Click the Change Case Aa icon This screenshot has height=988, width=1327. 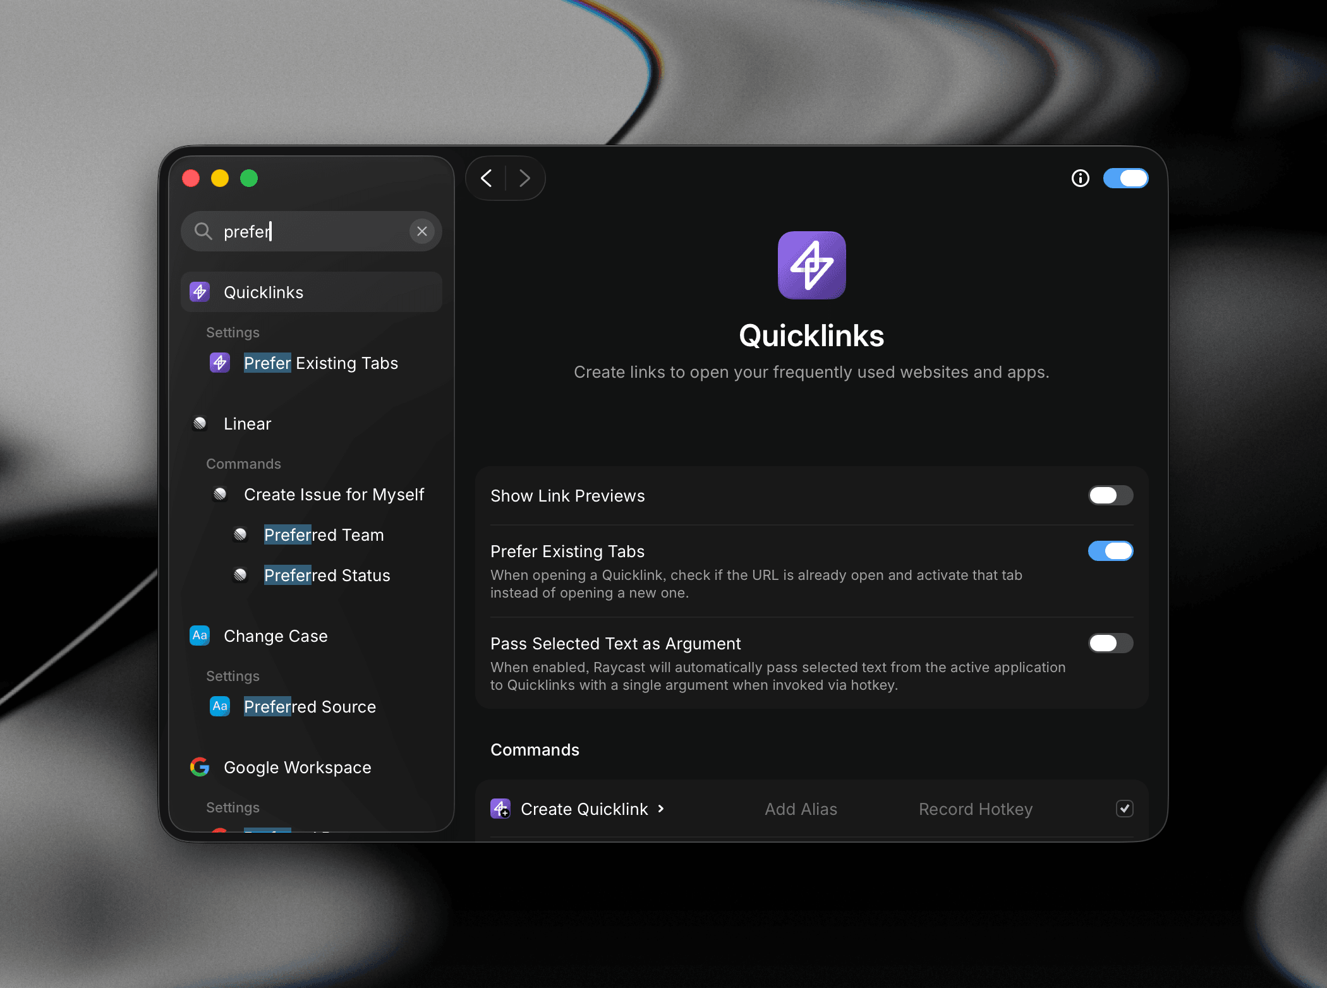[x=200, y=636]
